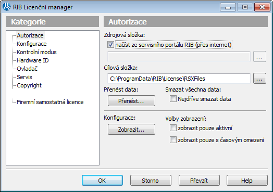
Task: Open the Servis category
Action: [24, 77]
